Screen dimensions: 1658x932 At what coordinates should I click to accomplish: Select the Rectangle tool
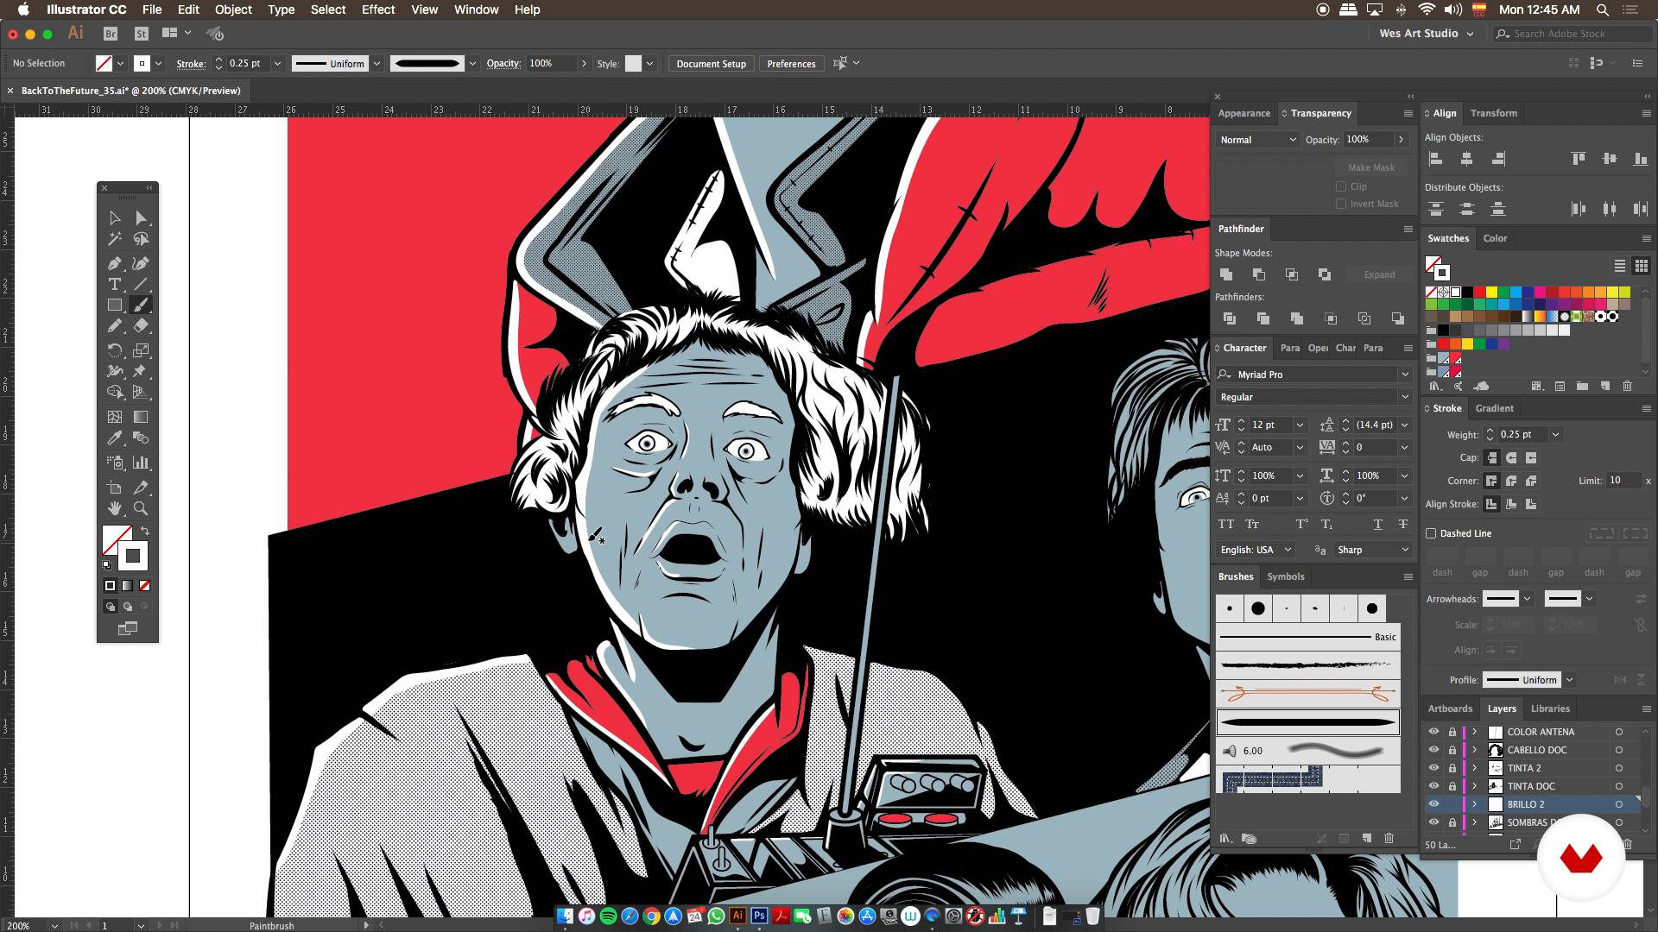pos(115,305)
